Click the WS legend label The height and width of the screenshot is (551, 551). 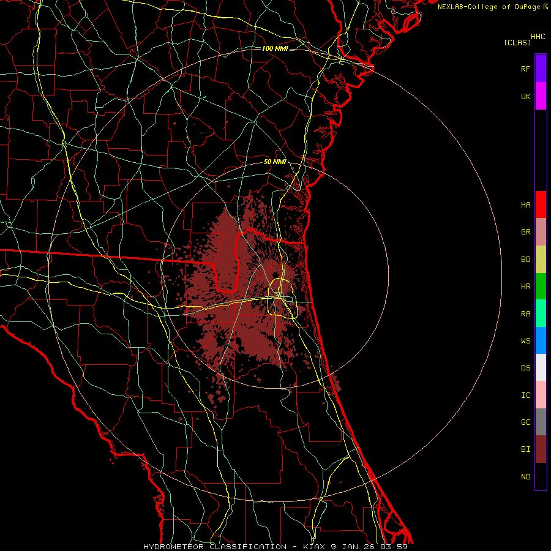point(525,340)
